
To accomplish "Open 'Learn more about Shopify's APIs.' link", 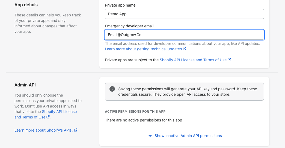I will click(x=43, y=130).
